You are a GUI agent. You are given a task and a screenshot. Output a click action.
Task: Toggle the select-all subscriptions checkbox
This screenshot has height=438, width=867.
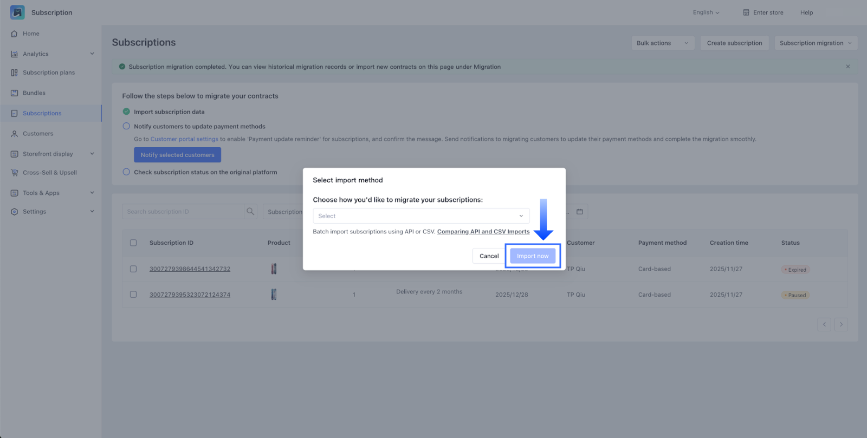point(133,243)
